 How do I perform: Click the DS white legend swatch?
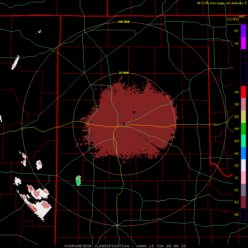243,165
